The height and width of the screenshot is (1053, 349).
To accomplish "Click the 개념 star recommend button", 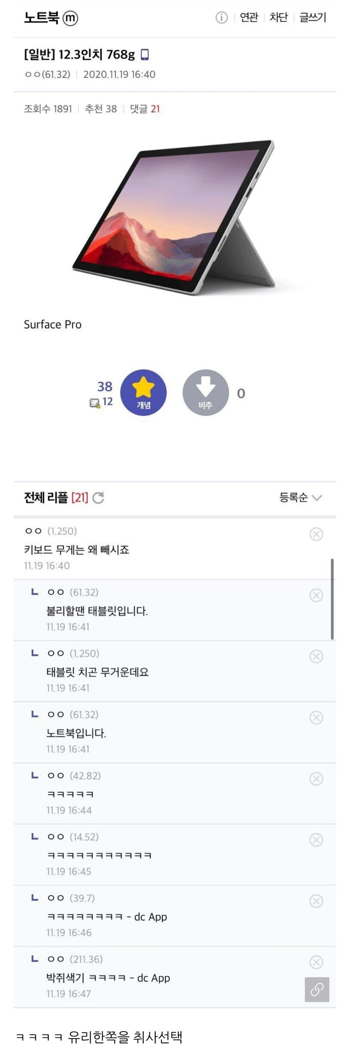I will [143, 392].
